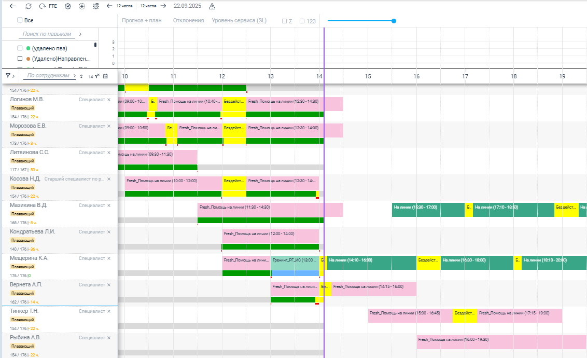Click the refresh sync icon
Screen dimensions: 587x358
click(x=29, y=6)
